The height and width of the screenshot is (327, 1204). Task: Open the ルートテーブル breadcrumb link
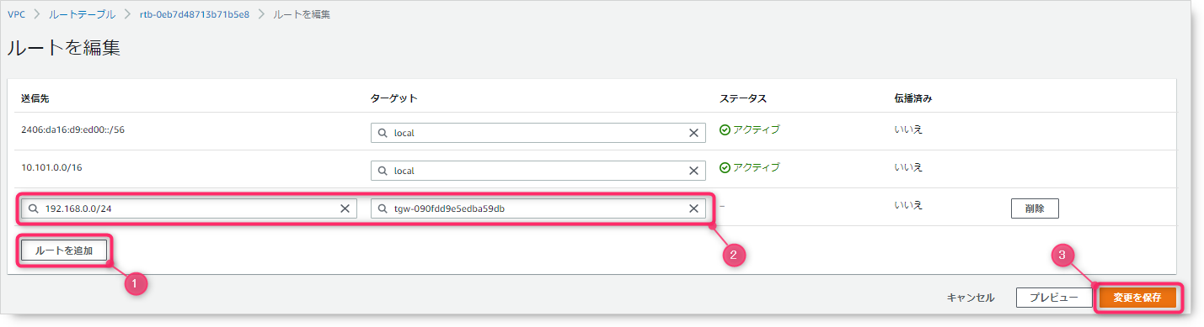pos(82,14)
